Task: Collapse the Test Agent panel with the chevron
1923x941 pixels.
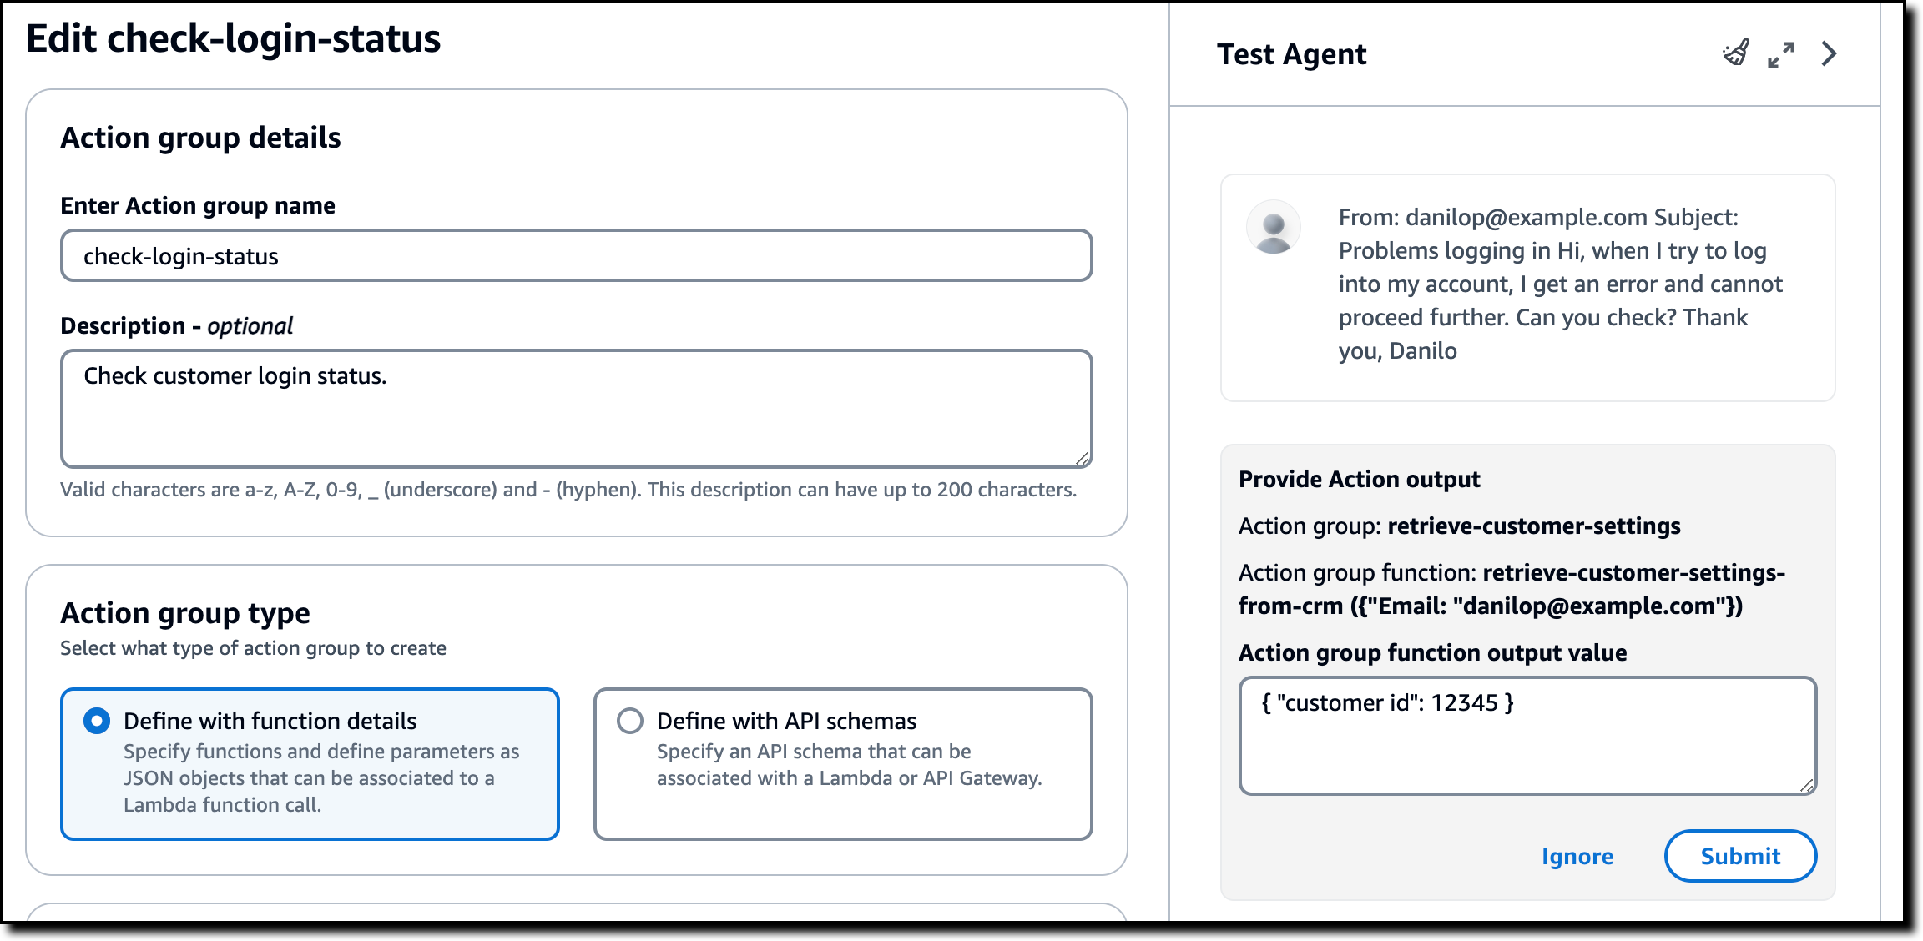Action: [x=1829, y=53]
